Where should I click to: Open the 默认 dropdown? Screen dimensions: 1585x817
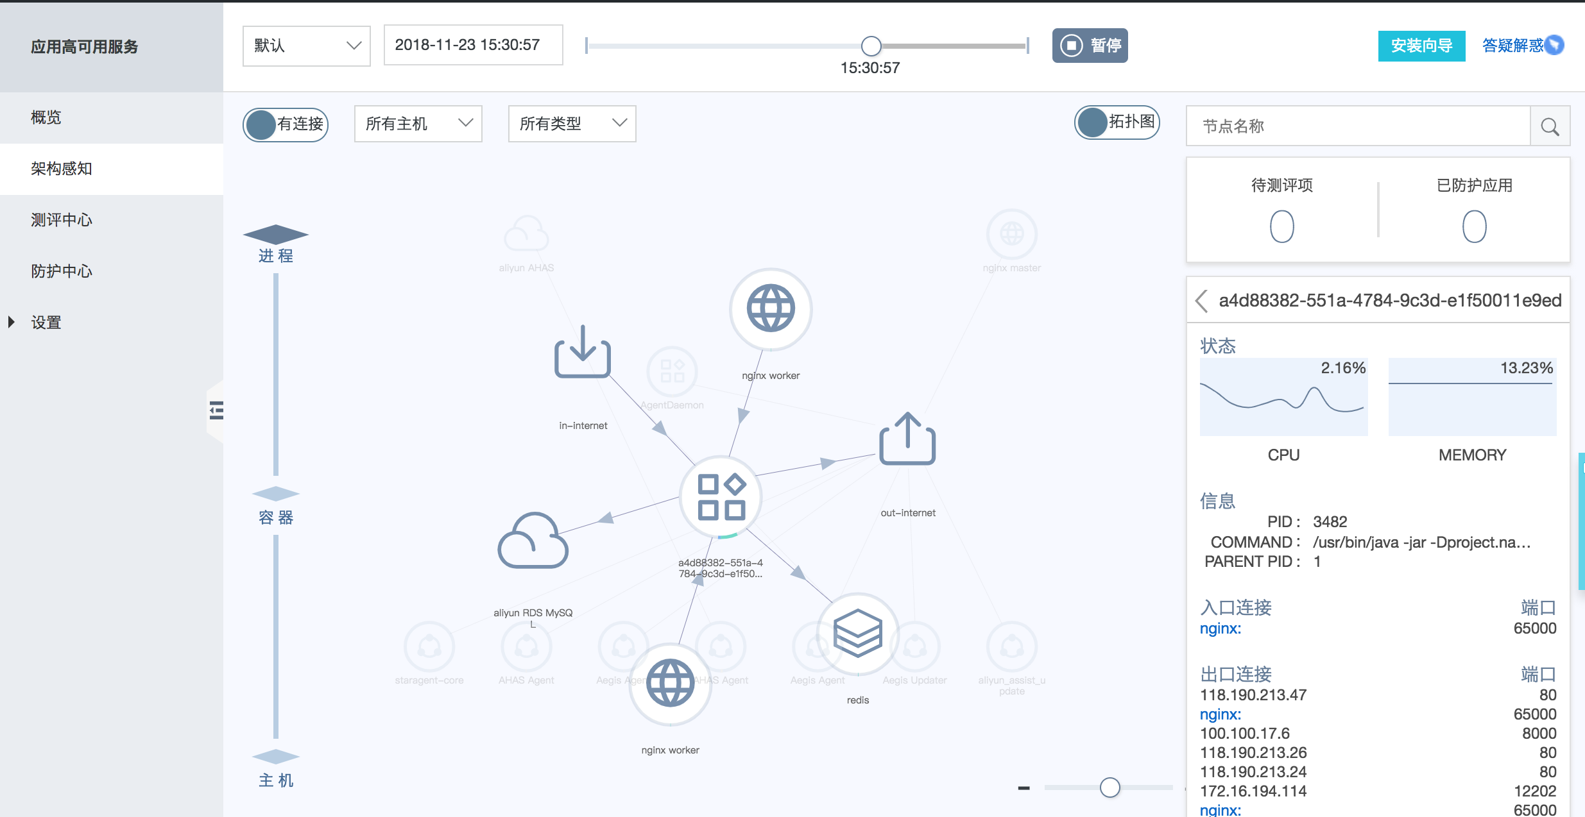coord(306,46)
